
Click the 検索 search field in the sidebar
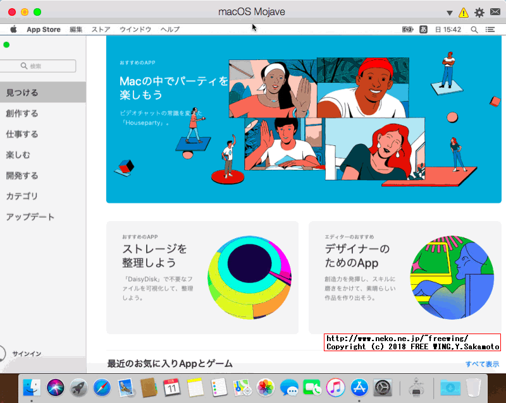[38, 66]
